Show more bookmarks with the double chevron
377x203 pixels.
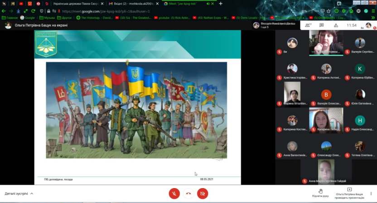pyautogui.click(x=373, y=18)
